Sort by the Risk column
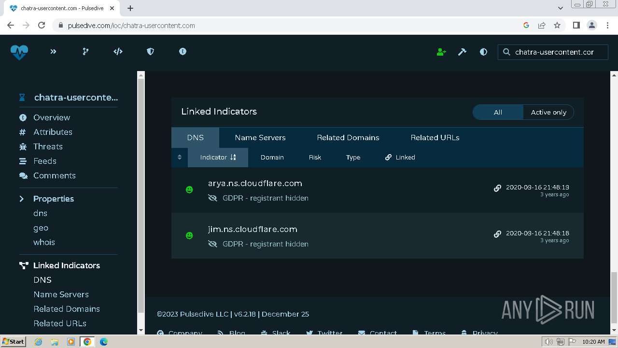The image size is (618, 348). point(315,158)
